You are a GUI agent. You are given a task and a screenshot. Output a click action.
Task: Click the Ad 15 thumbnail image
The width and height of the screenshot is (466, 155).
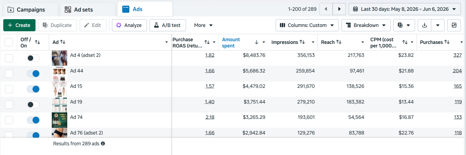point(59,89)
